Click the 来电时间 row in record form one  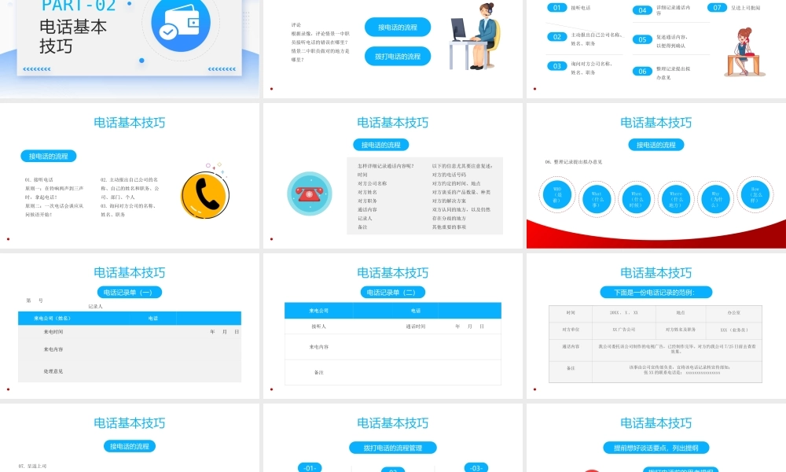point(130,331)
